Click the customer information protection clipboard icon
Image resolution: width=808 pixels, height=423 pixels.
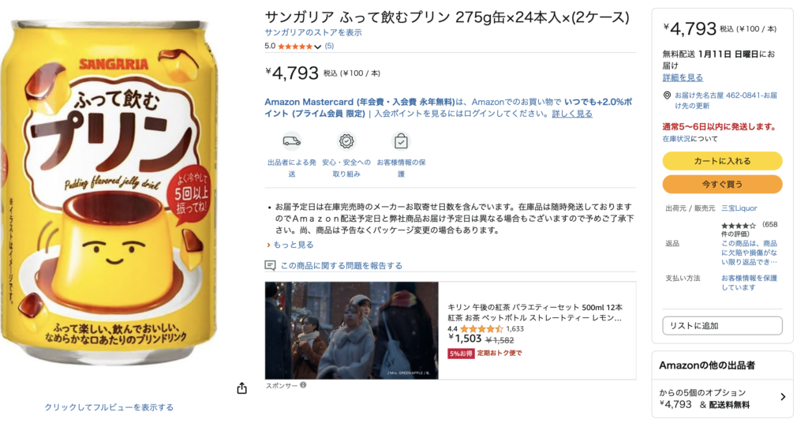[401, 140]
